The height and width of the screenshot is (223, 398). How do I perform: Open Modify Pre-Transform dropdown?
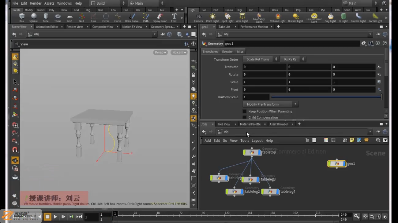point(271,104)
